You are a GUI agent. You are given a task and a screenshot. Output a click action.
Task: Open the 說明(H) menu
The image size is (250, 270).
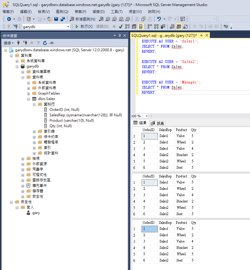pos(154,12)
